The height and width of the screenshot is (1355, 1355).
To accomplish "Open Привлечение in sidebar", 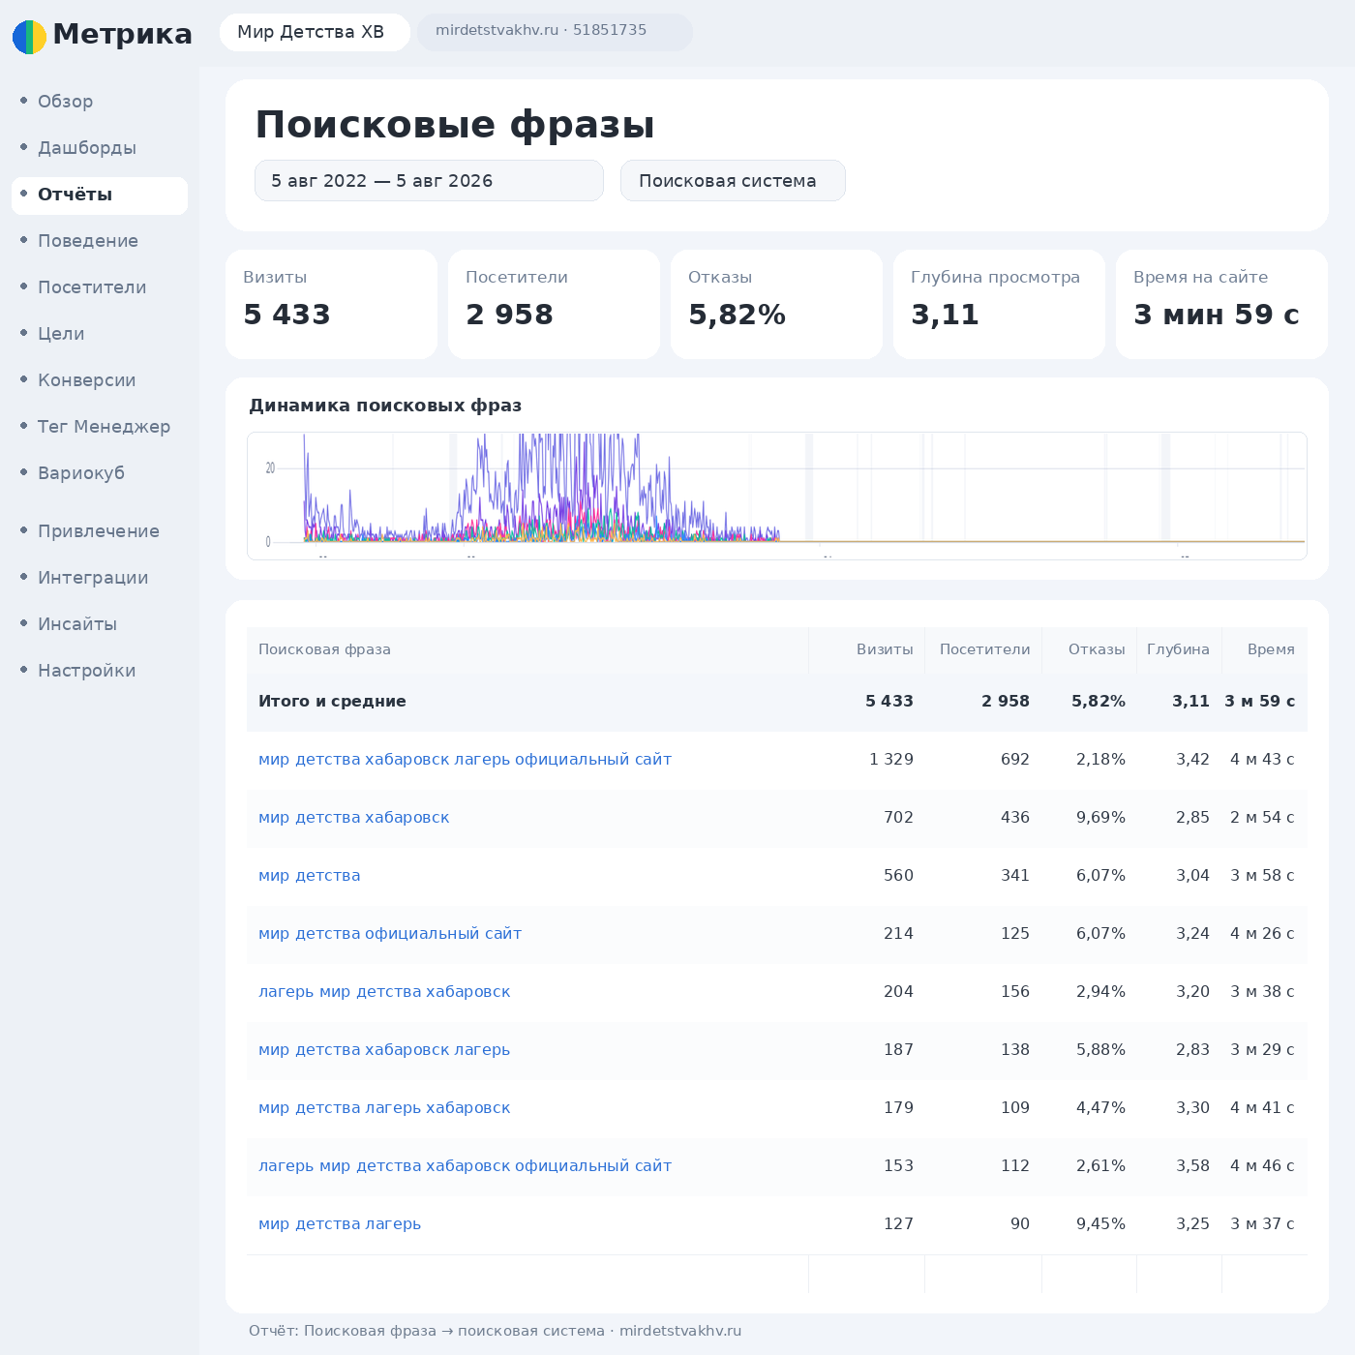I will [100, 531].
